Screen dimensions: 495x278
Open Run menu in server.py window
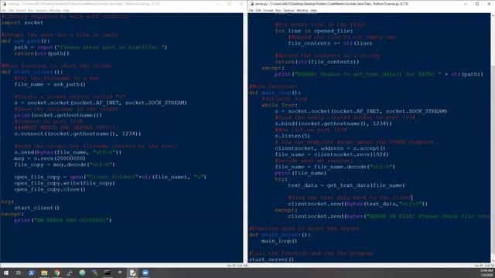click(x=278, y=10)
